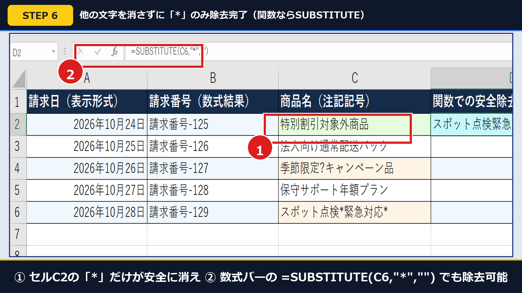Select row 7 header
Screen dimensions: 522x293
click(18, 234)
